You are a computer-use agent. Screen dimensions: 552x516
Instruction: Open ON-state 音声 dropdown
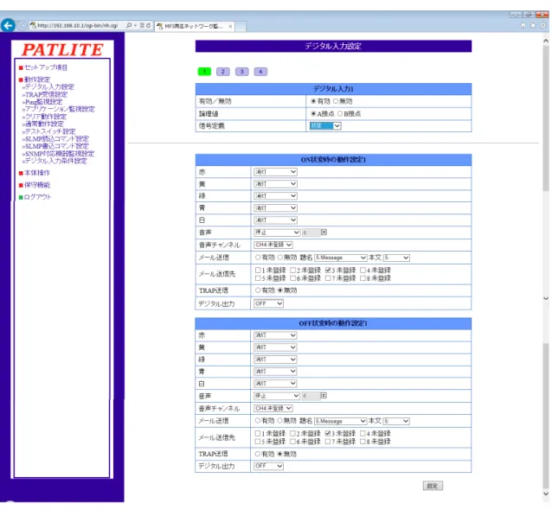tap(277, 233)
